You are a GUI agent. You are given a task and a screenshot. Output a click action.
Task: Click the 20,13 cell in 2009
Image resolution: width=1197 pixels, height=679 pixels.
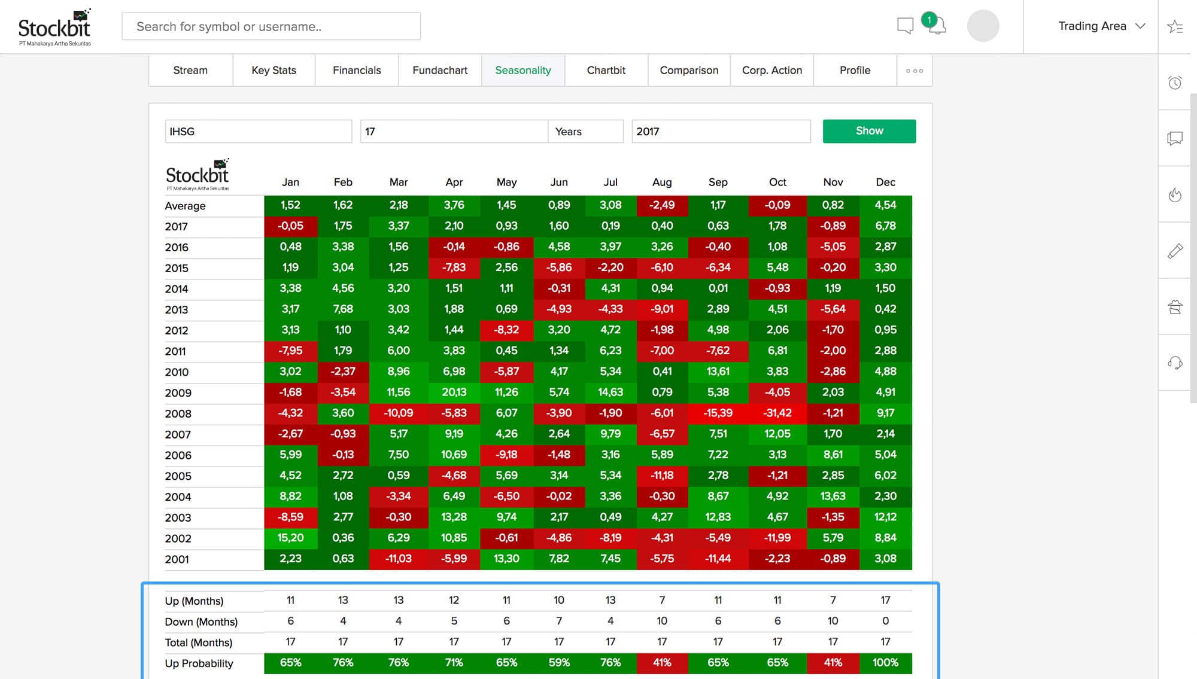(x=454, y=392)
